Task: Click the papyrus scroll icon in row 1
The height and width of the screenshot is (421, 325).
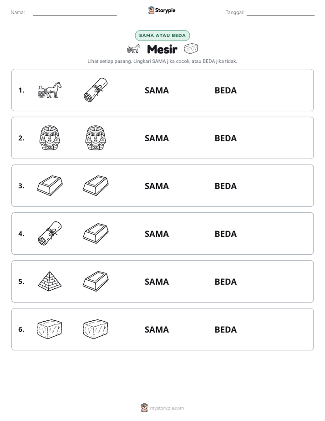Action: point(96,90)
